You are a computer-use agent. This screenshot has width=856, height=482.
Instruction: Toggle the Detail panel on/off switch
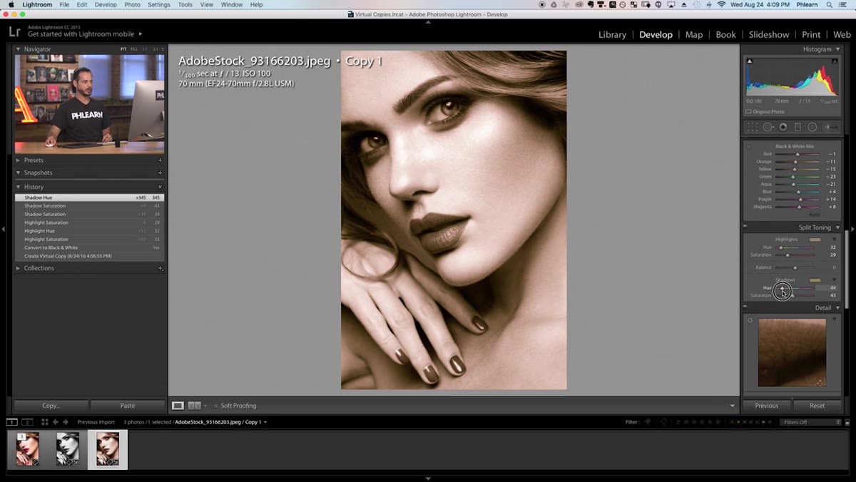point(745,307)
